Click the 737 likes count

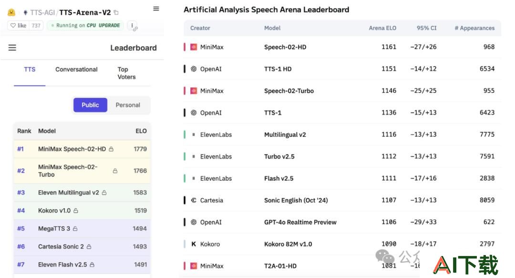(x=36, y=25)
